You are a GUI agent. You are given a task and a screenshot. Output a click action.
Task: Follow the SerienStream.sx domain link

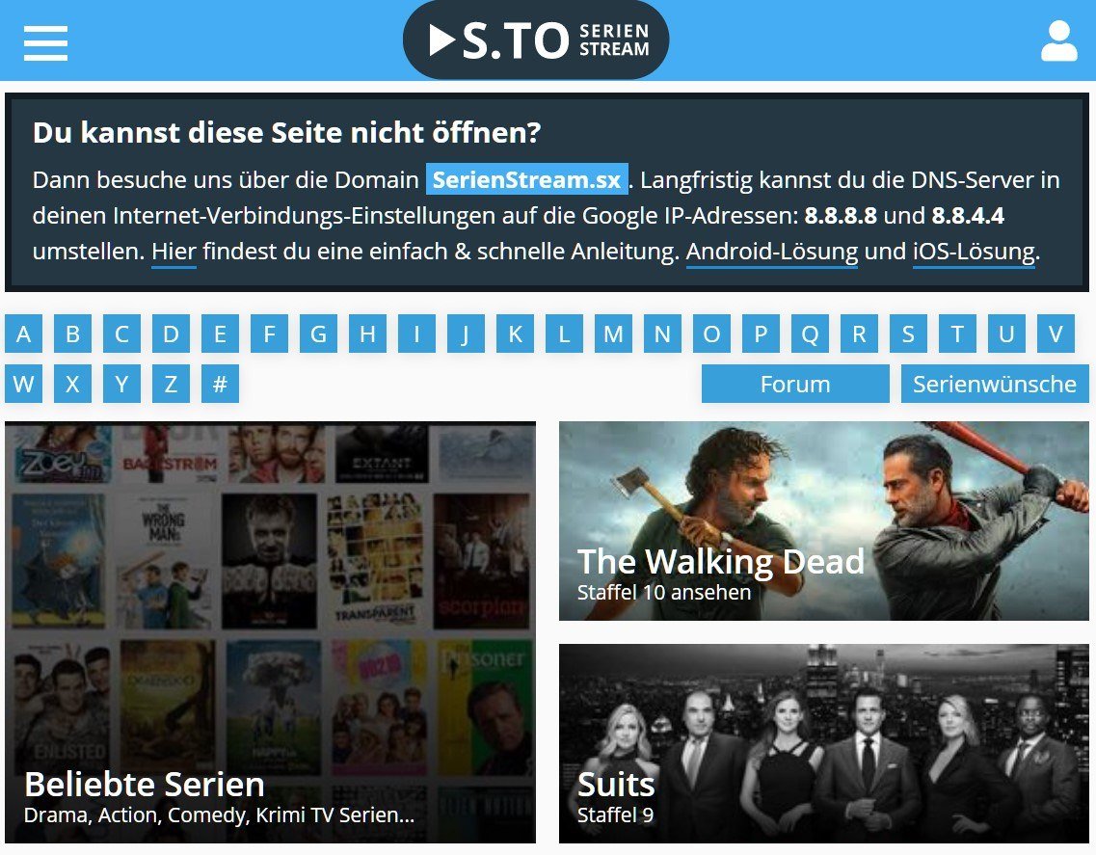[527, 179]
